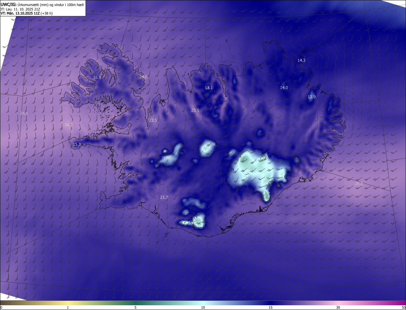Select the 5 tick on the color scale
Image resolution: width=406 pixels, height=310 pixels.
[135, 308]
